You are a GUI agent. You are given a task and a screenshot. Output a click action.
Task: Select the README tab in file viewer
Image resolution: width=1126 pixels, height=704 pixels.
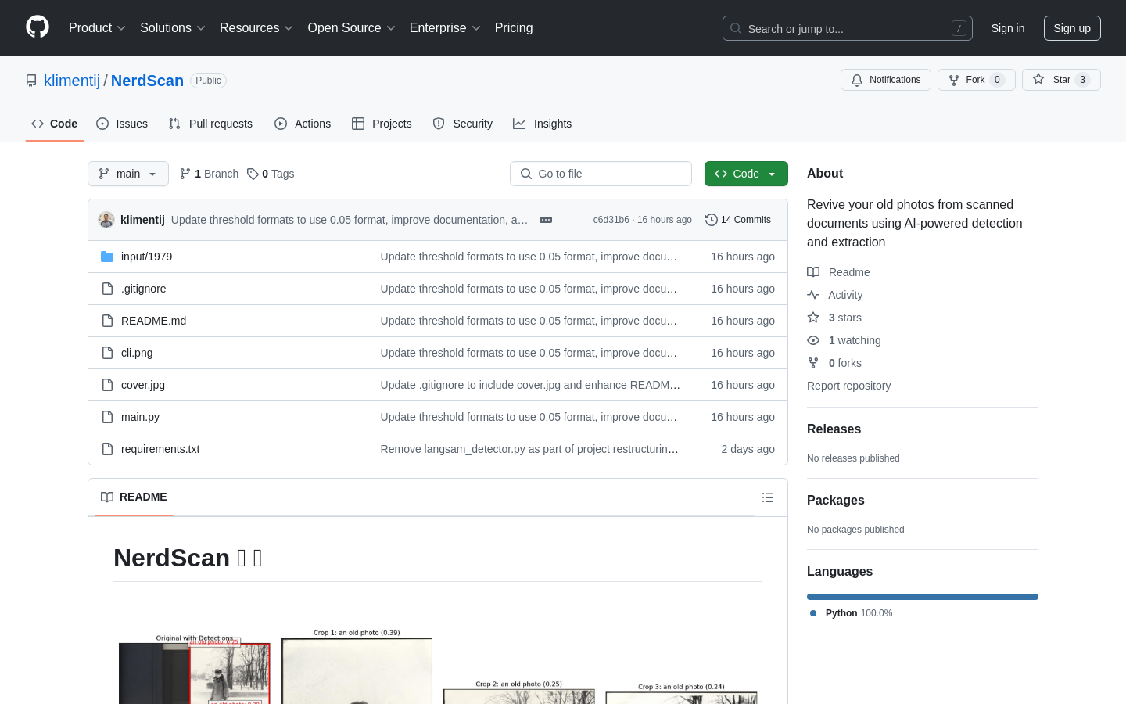coord(134,497)
